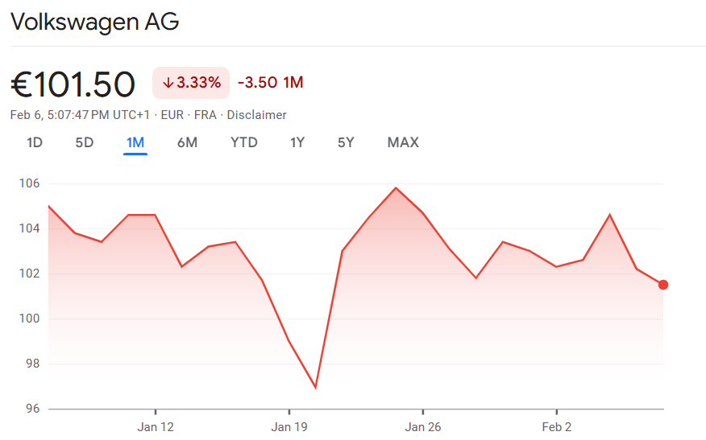Click the €101.50 price value
This screenshot has width=706, height=440.
point(73,84)
